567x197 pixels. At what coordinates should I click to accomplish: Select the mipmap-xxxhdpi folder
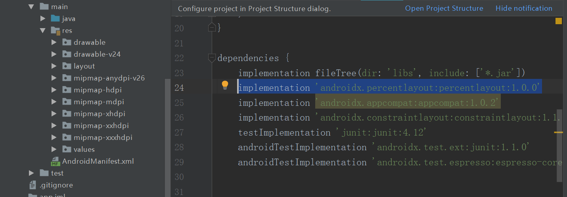coord(103,138)
